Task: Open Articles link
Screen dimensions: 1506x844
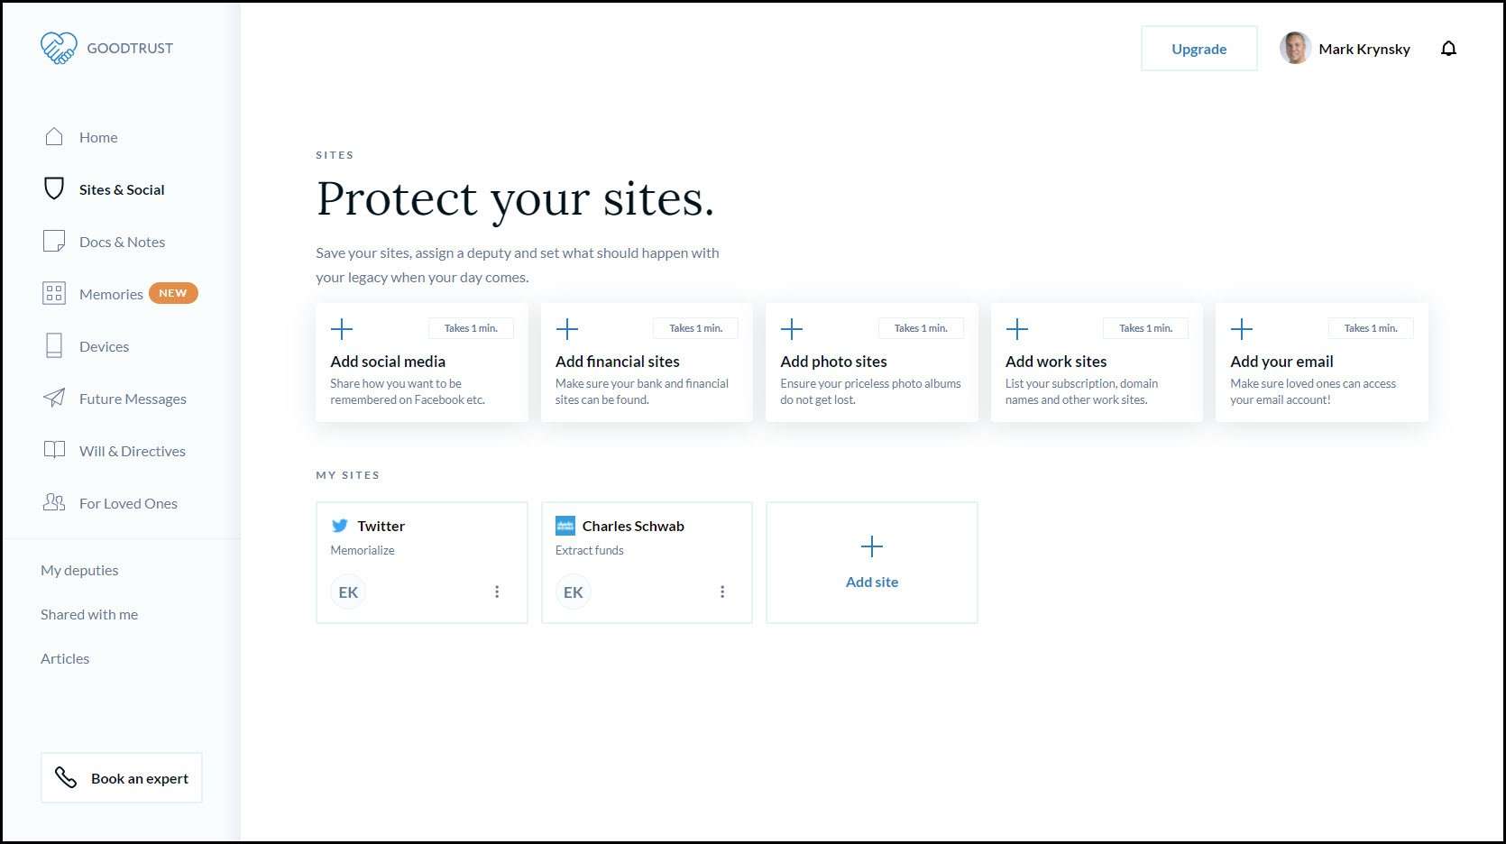Action: tap(65, 658)
